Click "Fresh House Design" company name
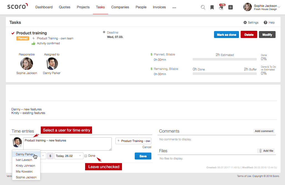 (x=265, y=9)
